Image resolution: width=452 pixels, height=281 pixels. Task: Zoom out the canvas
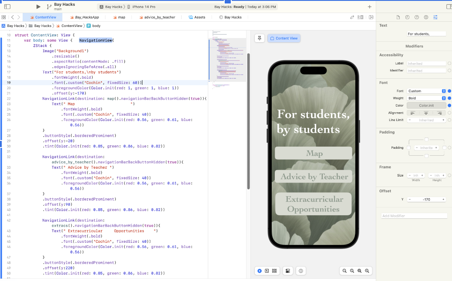(344, 271)
